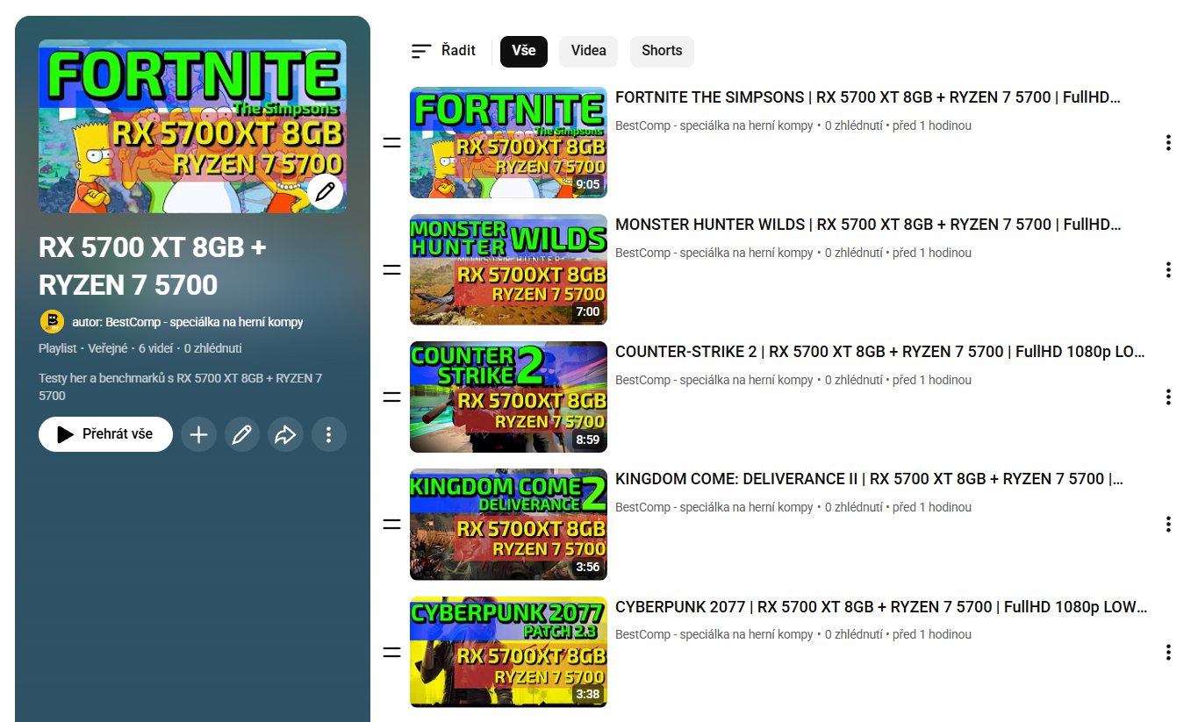The image size is (1198, 722).
Task: Click the playlist title RX 5700 XT 8GB + RYZEN 7 5700
Action: click(153, 266)
